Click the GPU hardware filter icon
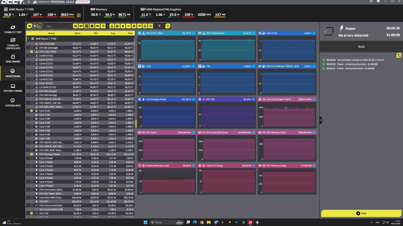The width and height of the screenshot is (403, 226). click(x=81, y=26)
